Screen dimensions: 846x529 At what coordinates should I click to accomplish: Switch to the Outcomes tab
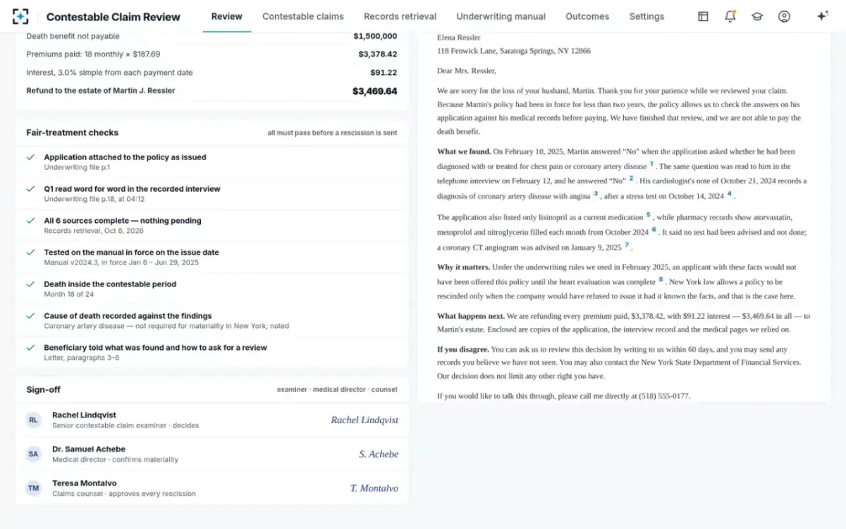point(587,16)
